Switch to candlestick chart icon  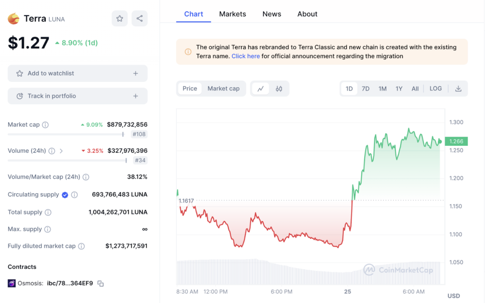[x=279, y=89]
